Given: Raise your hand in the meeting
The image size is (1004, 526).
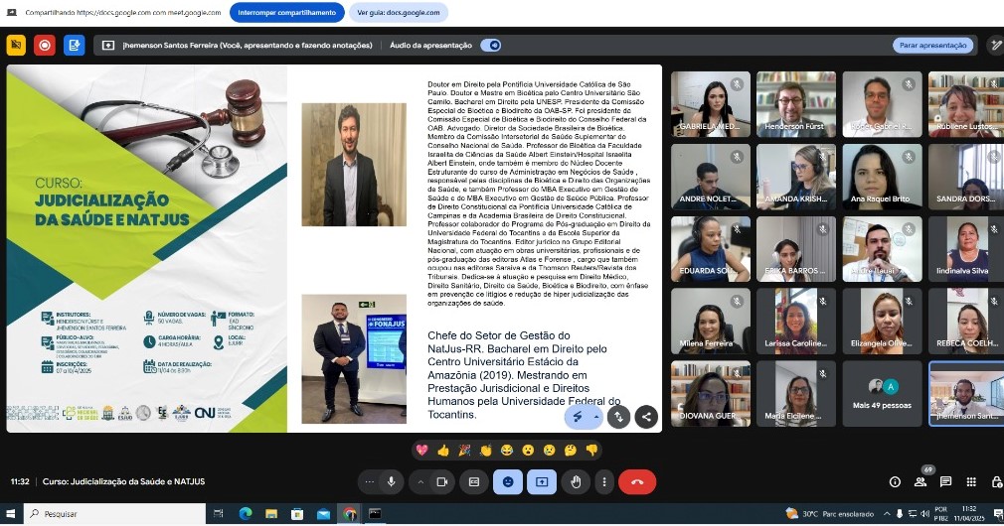Looking at the screenshot, I should click(576, 481).
